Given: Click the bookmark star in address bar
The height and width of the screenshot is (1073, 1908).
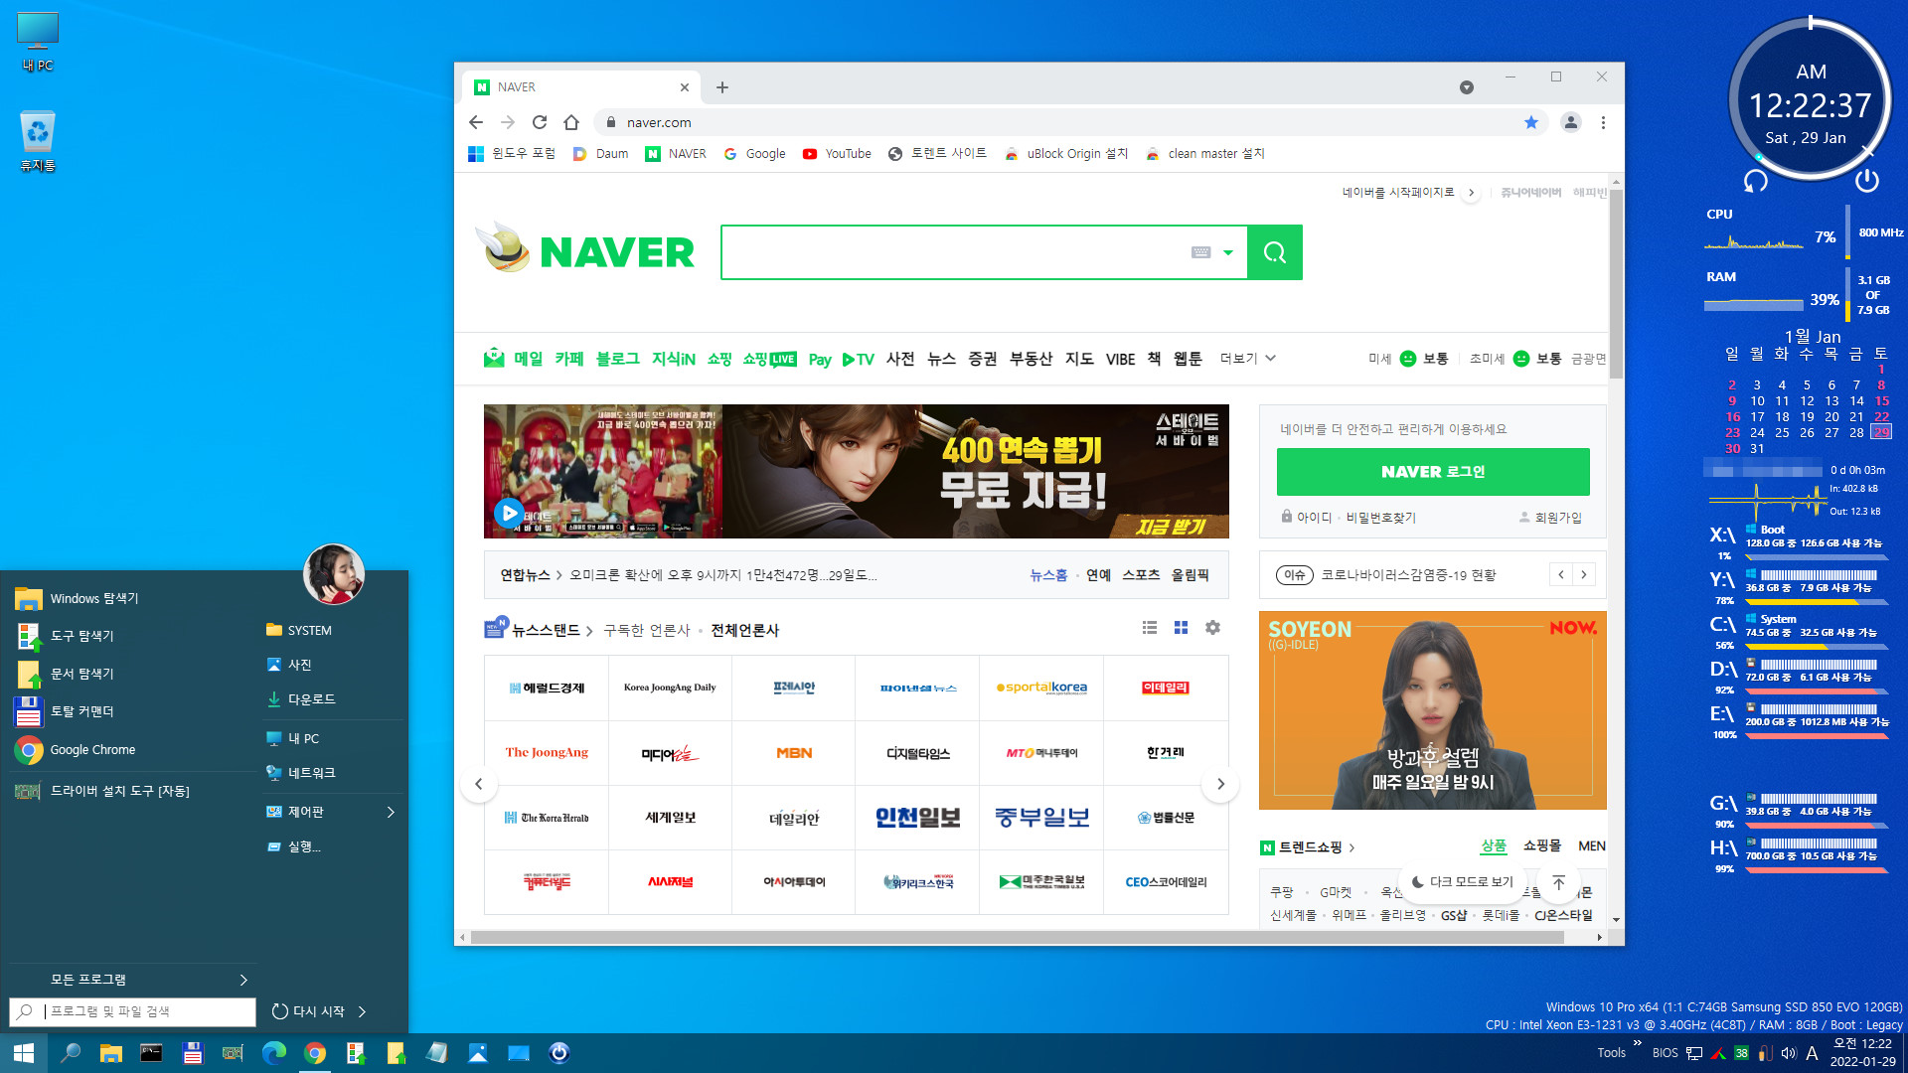Looking at the screenshot, I should tap(1531, 122).
